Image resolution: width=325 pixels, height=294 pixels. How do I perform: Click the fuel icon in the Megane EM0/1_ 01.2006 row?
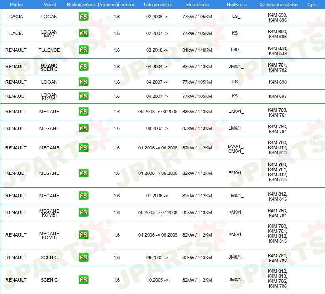tap(83, 173)
